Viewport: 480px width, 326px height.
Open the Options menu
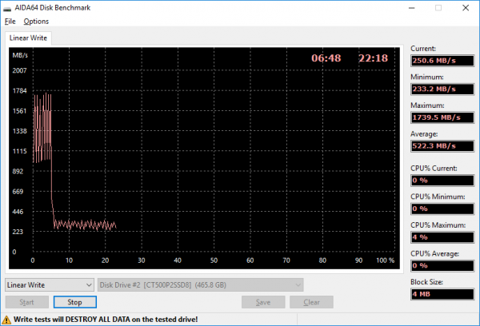coord(36,22)
